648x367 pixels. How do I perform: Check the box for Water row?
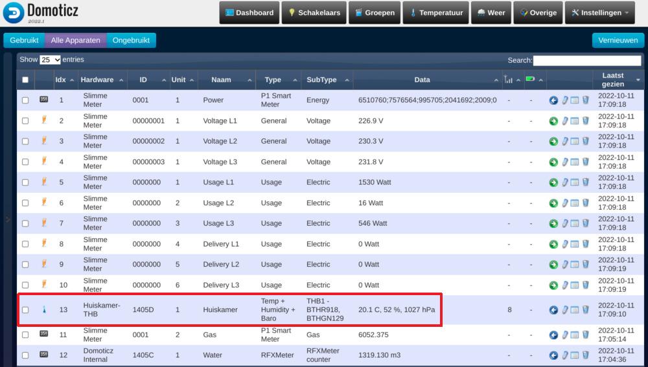coord(25,355)
